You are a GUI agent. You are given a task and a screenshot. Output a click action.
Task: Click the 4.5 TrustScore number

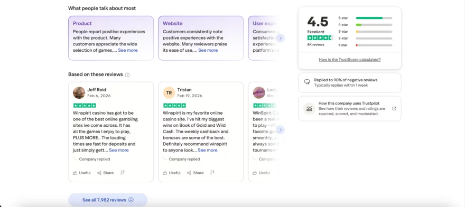pos(318,22)
